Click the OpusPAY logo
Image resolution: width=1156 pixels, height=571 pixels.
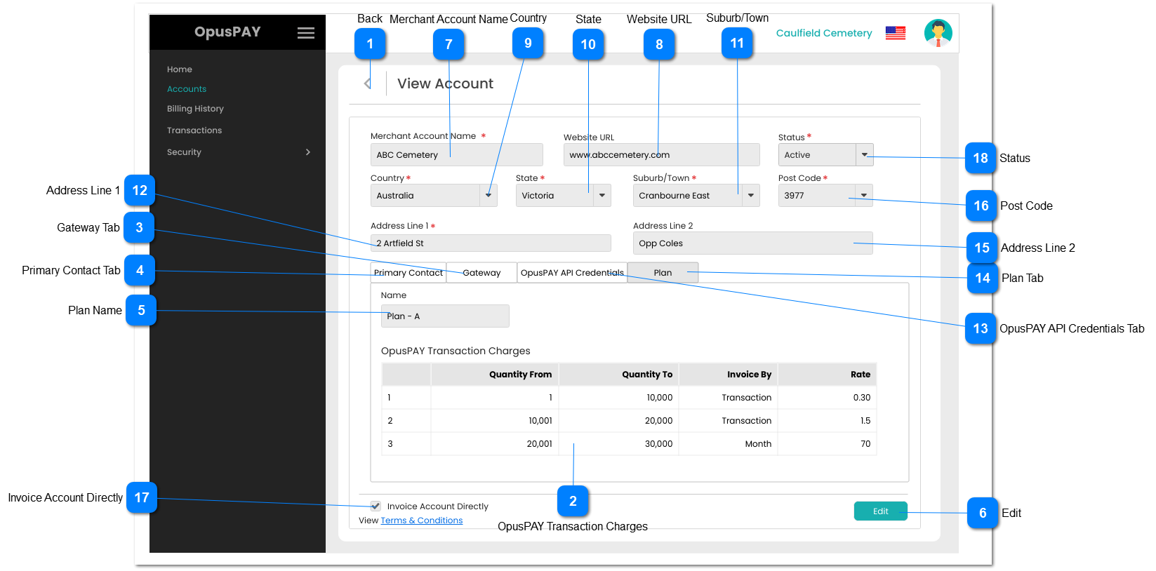[227, 32]
